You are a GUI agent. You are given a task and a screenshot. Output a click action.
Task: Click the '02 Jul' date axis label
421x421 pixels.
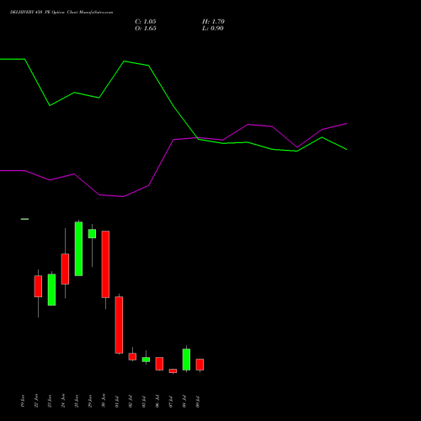(131, 402)
